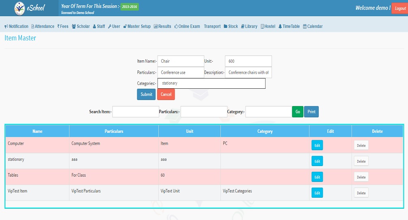Open the Transport menu
Viewport: 408px width, 220px height.
point(212,26)
